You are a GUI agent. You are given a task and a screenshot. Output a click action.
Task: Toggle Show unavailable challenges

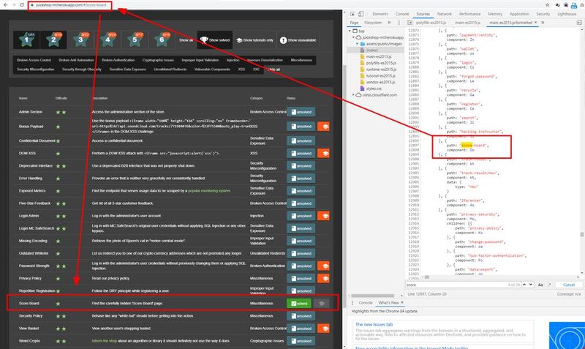298,40
